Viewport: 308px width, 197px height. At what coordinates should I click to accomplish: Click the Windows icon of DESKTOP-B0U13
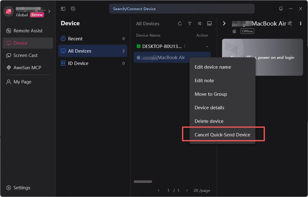[139, 46]
